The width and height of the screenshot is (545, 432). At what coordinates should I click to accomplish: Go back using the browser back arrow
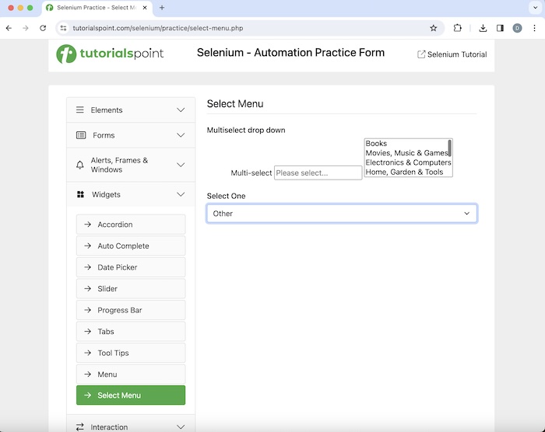(x=9, y=28)
